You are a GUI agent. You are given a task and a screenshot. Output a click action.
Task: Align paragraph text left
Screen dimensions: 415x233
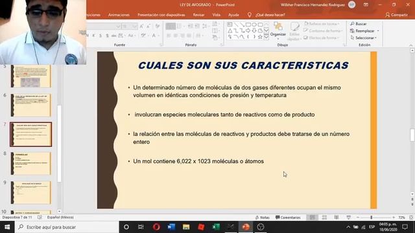[x=169, y=36]
